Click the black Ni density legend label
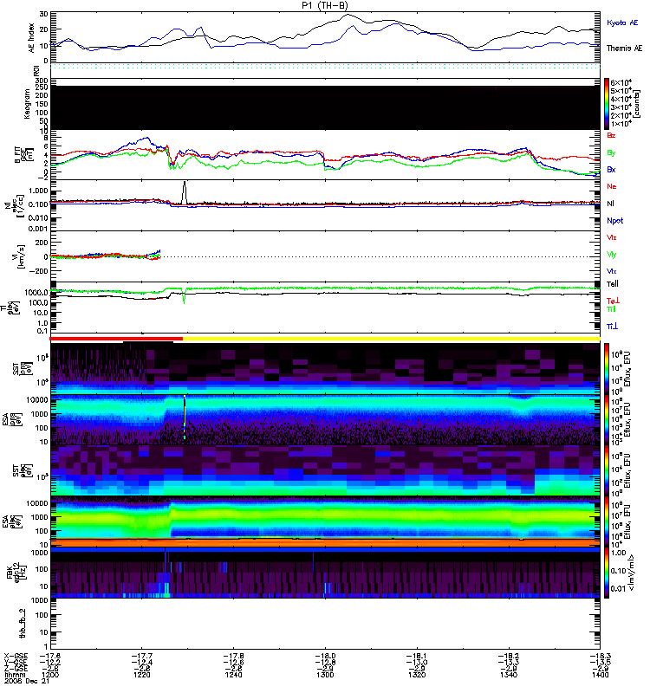 pyautogui.click(x=610, y=204)
